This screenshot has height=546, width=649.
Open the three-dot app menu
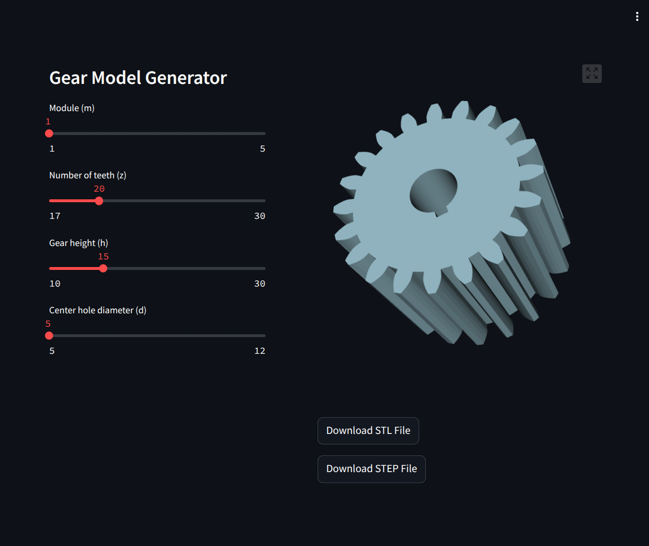coord(637,17)
